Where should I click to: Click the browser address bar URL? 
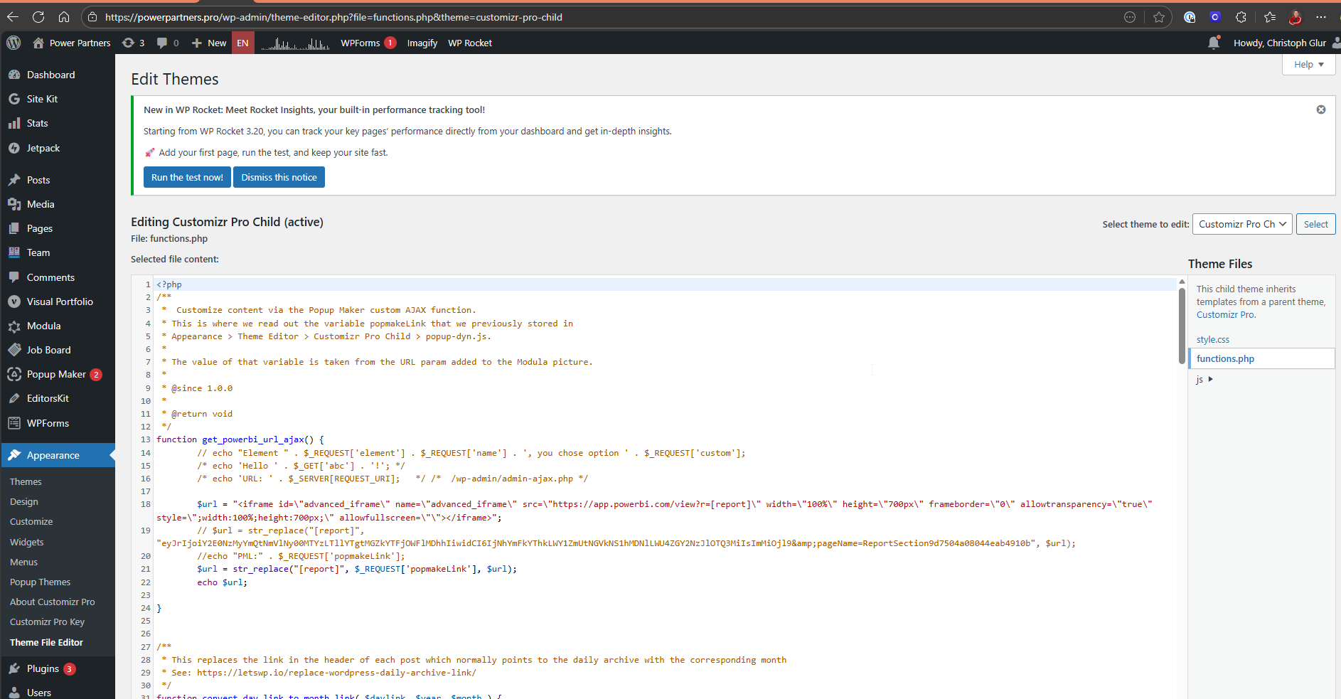(x=333, y=17)
